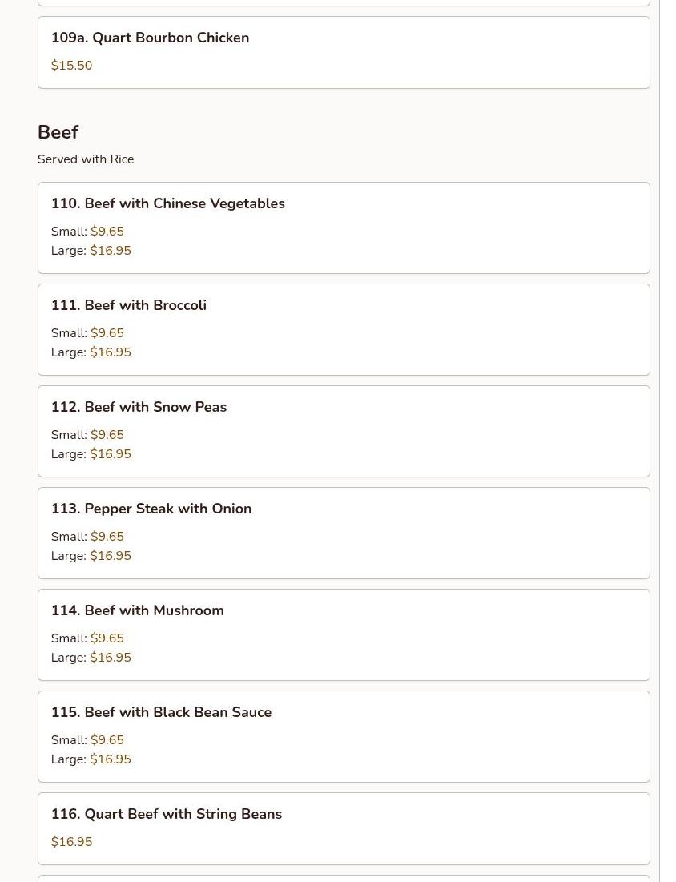Click the "Served with Rice" subtitle

pos(86,159)
